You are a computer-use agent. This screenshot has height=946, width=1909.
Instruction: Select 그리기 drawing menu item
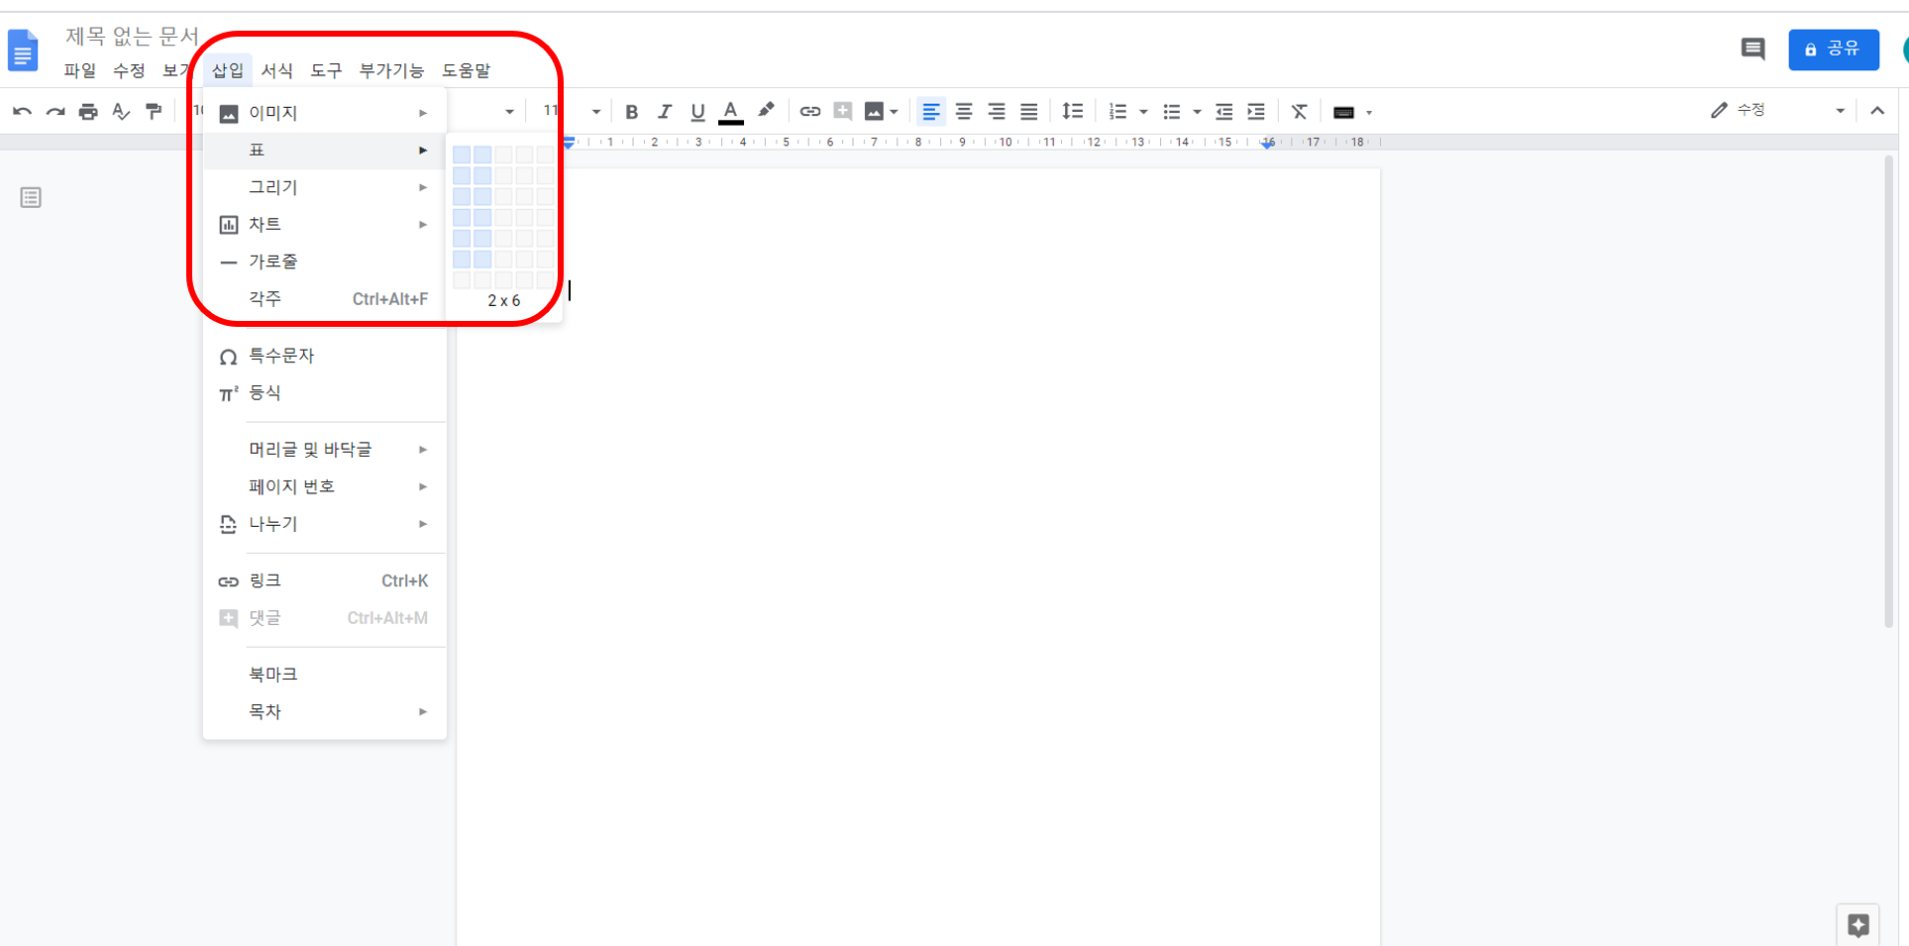[325, 187]
